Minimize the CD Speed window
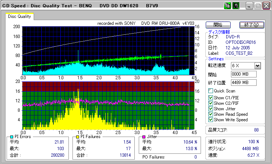272x164 pixels. point(249,6)
